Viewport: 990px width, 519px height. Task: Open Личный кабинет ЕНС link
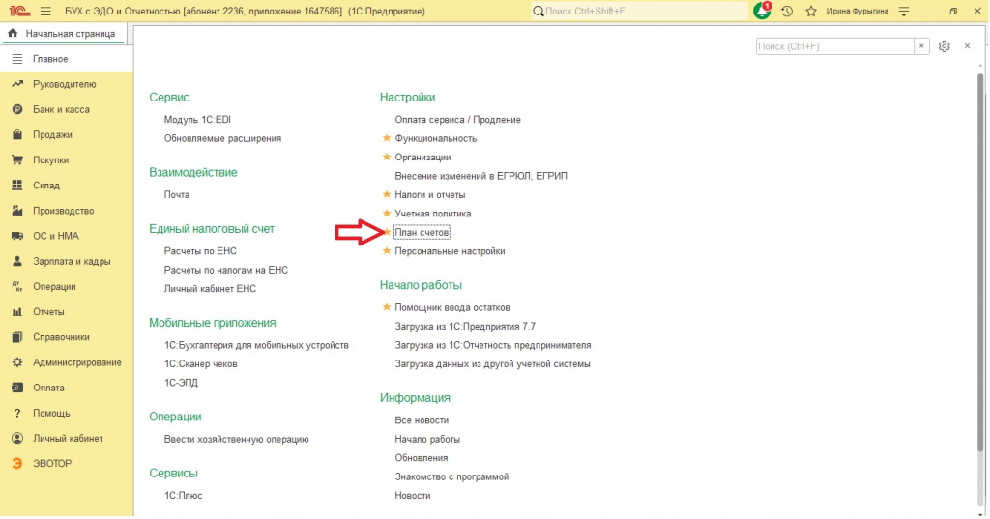[210, 289]
